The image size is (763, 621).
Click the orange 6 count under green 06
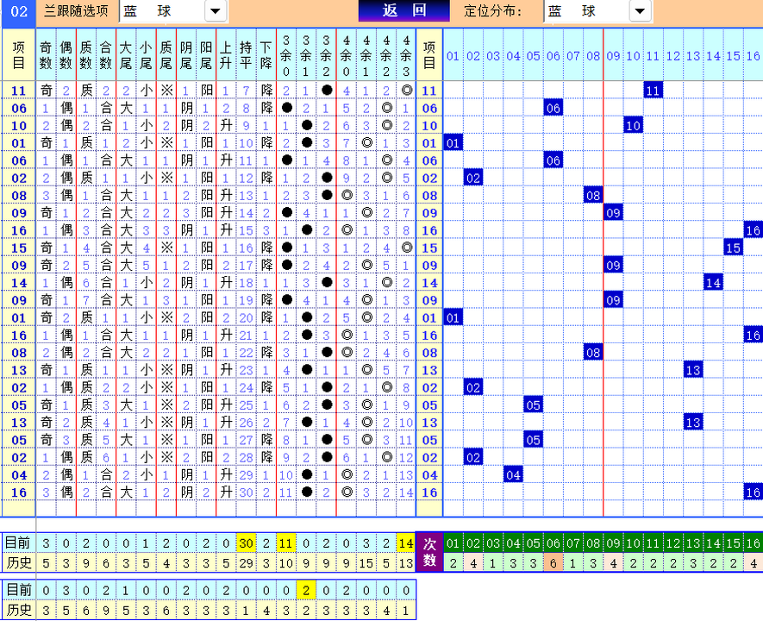(x=553, y=562)
